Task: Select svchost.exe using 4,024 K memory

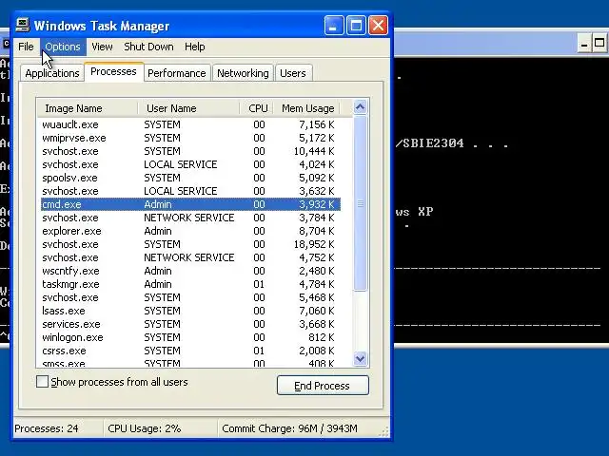Action: (x=190, y=164)
